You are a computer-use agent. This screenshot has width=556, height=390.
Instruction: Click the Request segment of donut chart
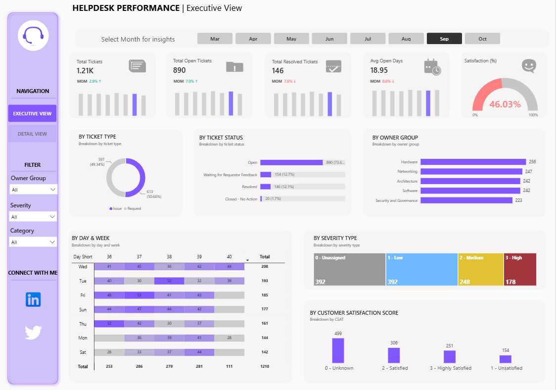(x=109, y=178)
